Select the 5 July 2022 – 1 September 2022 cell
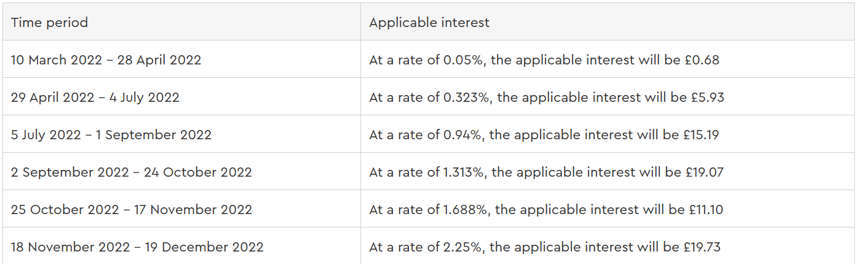 [111, 135]
